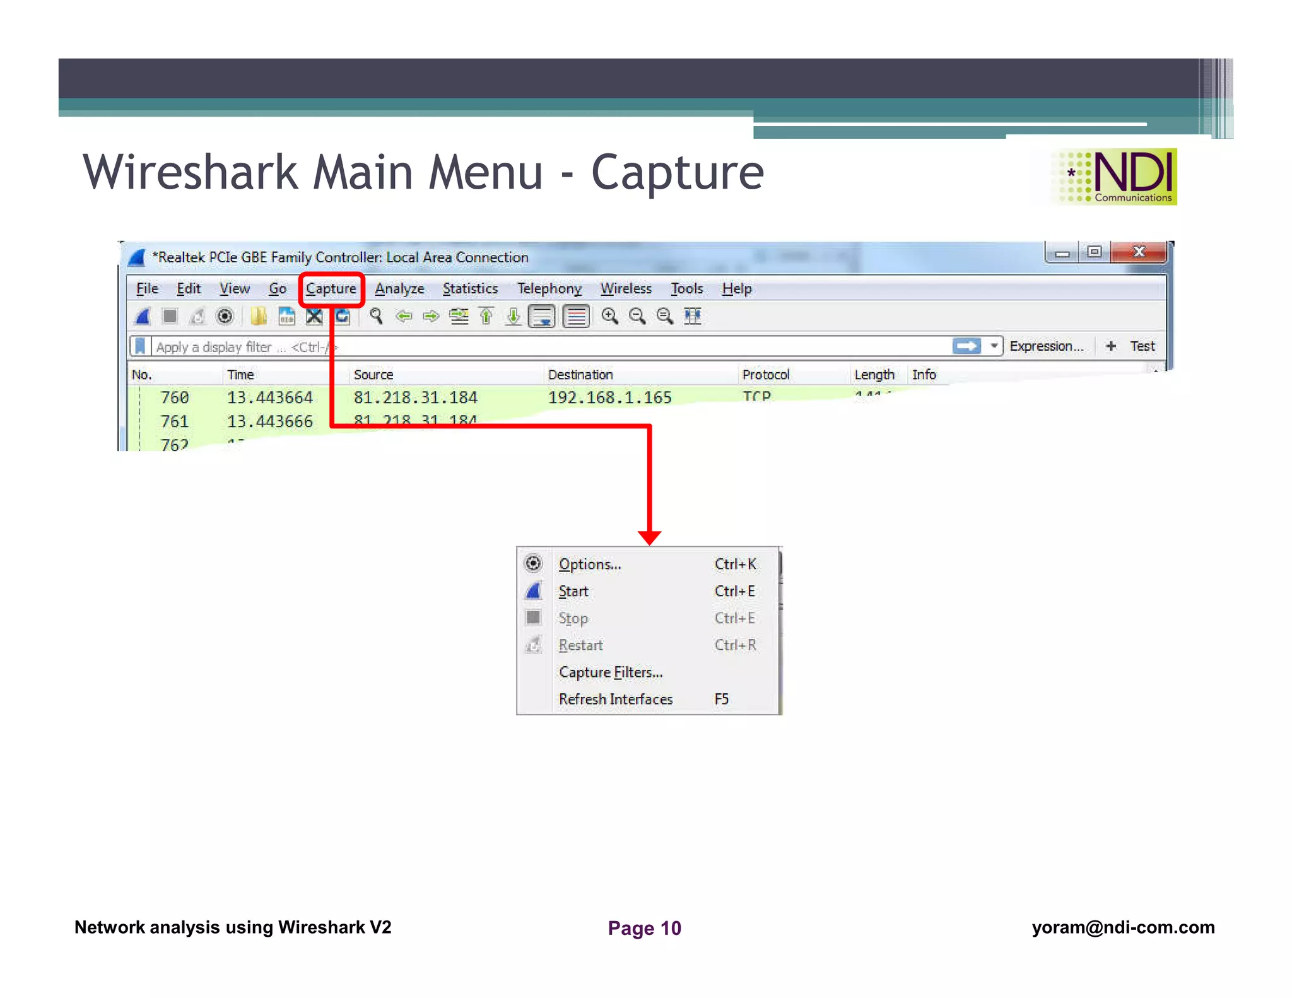The width and height of the screenshot is (1292, 998).
Task: Open the Help menu
Action: point(737,289)
